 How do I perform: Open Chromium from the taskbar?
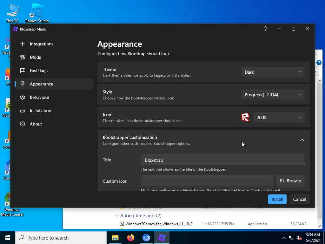point(146,238)
